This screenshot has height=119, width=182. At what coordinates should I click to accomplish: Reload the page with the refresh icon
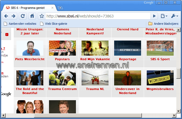[23, 16]
